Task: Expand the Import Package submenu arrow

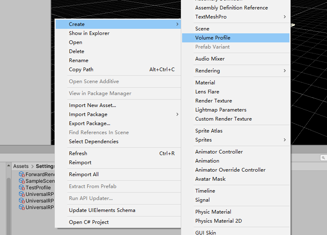Action: coord(177,114)
